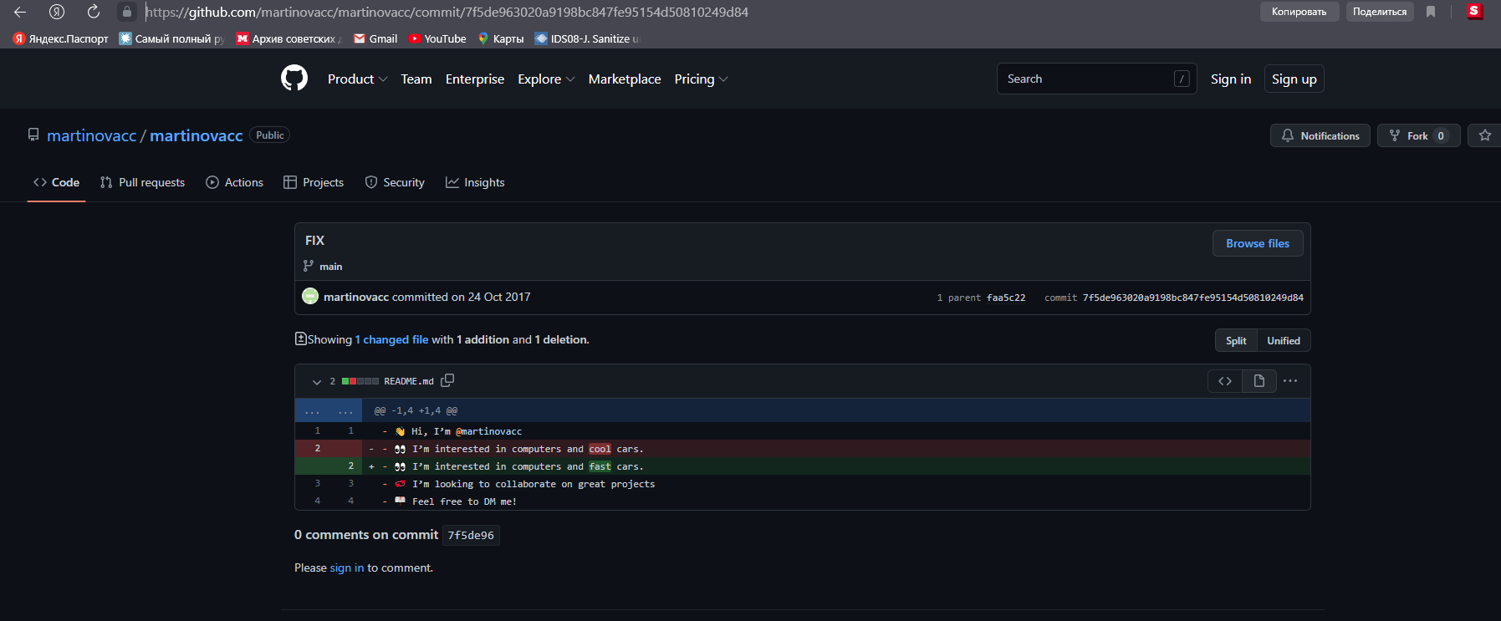This screenshot has height=621, width=1501.
Task: Switch diff view to Split
Action: coord(1236,340)
